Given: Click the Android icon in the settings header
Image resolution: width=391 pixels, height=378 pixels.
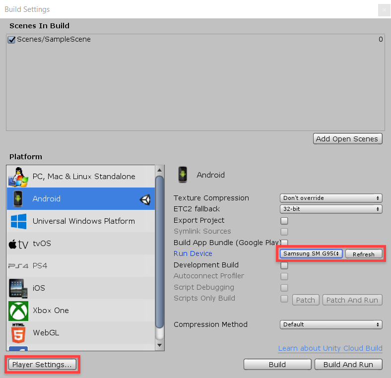Looking at the screenshot, I should pos(183,175).
